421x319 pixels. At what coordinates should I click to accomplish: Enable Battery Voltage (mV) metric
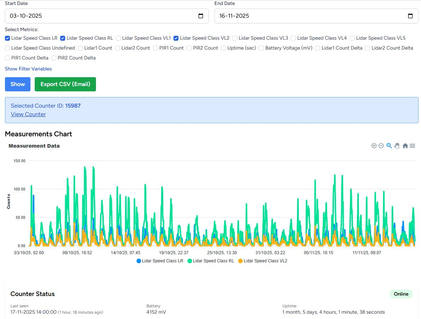tap(262, 48)
